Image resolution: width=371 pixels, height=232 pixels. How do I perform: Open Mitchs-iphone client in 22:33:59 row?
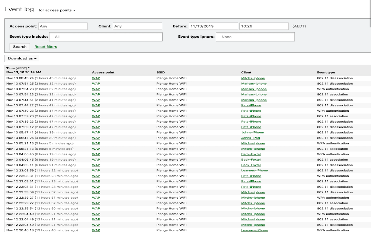tap(253, 192)
